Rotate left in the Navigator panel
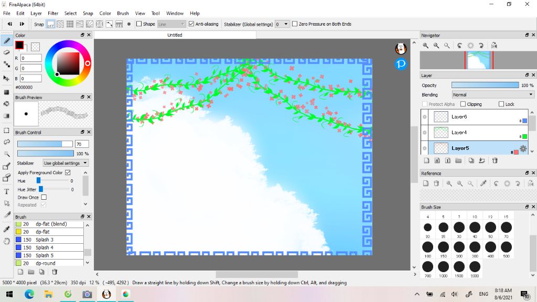Image resolution: width=537 pixels, height=302 pixels. click(459, 46)
